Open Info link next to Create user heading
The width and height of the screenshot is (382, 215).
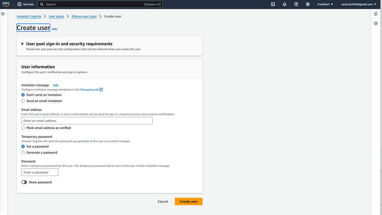click(54, 29)
